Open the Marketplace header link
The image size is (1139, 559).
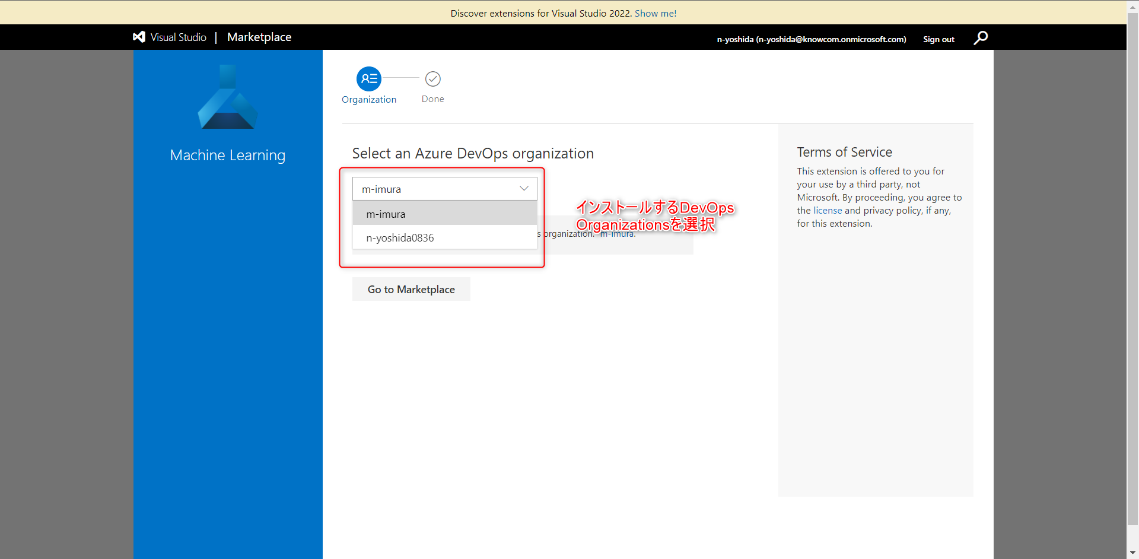(x=259, y=37)
